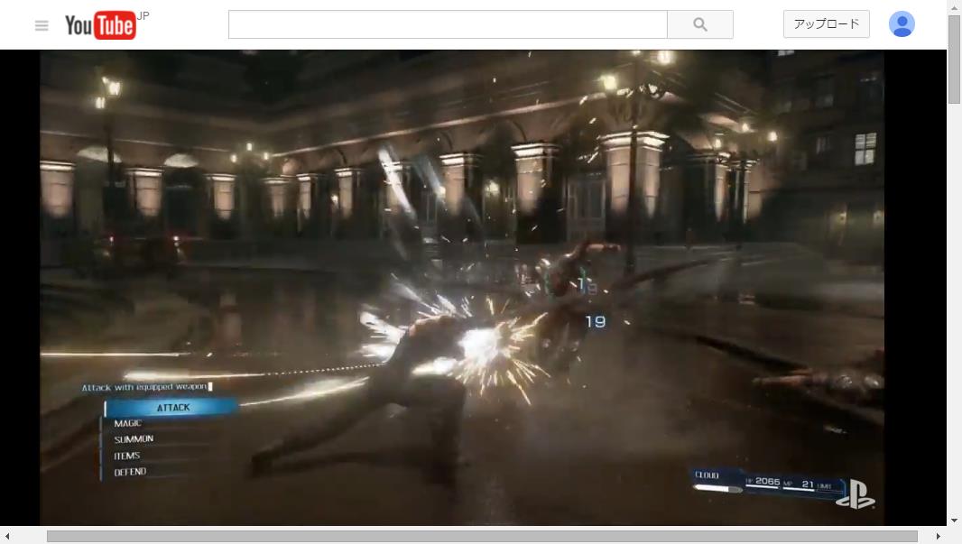Click the horizontal scrollbar thumb

click(482, 537)
